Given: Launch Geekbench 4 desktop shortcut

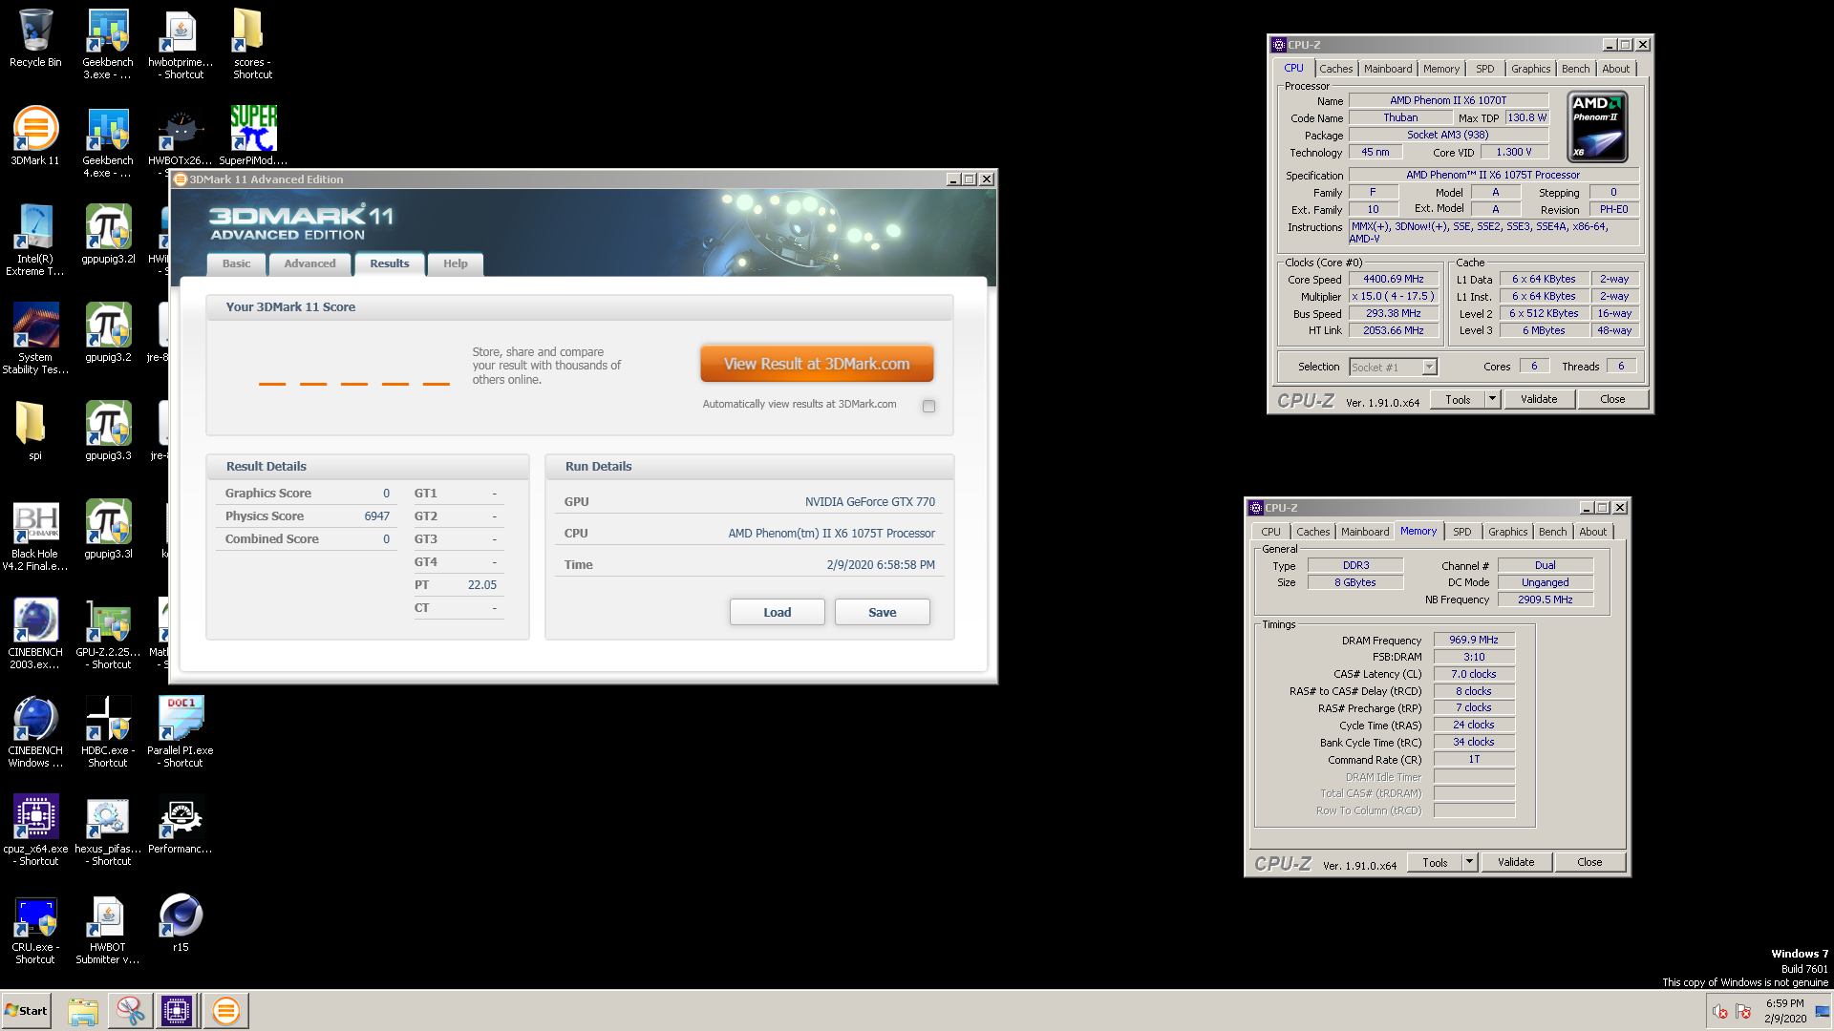Looking at the screenshot, I should (x=107, y=142).
